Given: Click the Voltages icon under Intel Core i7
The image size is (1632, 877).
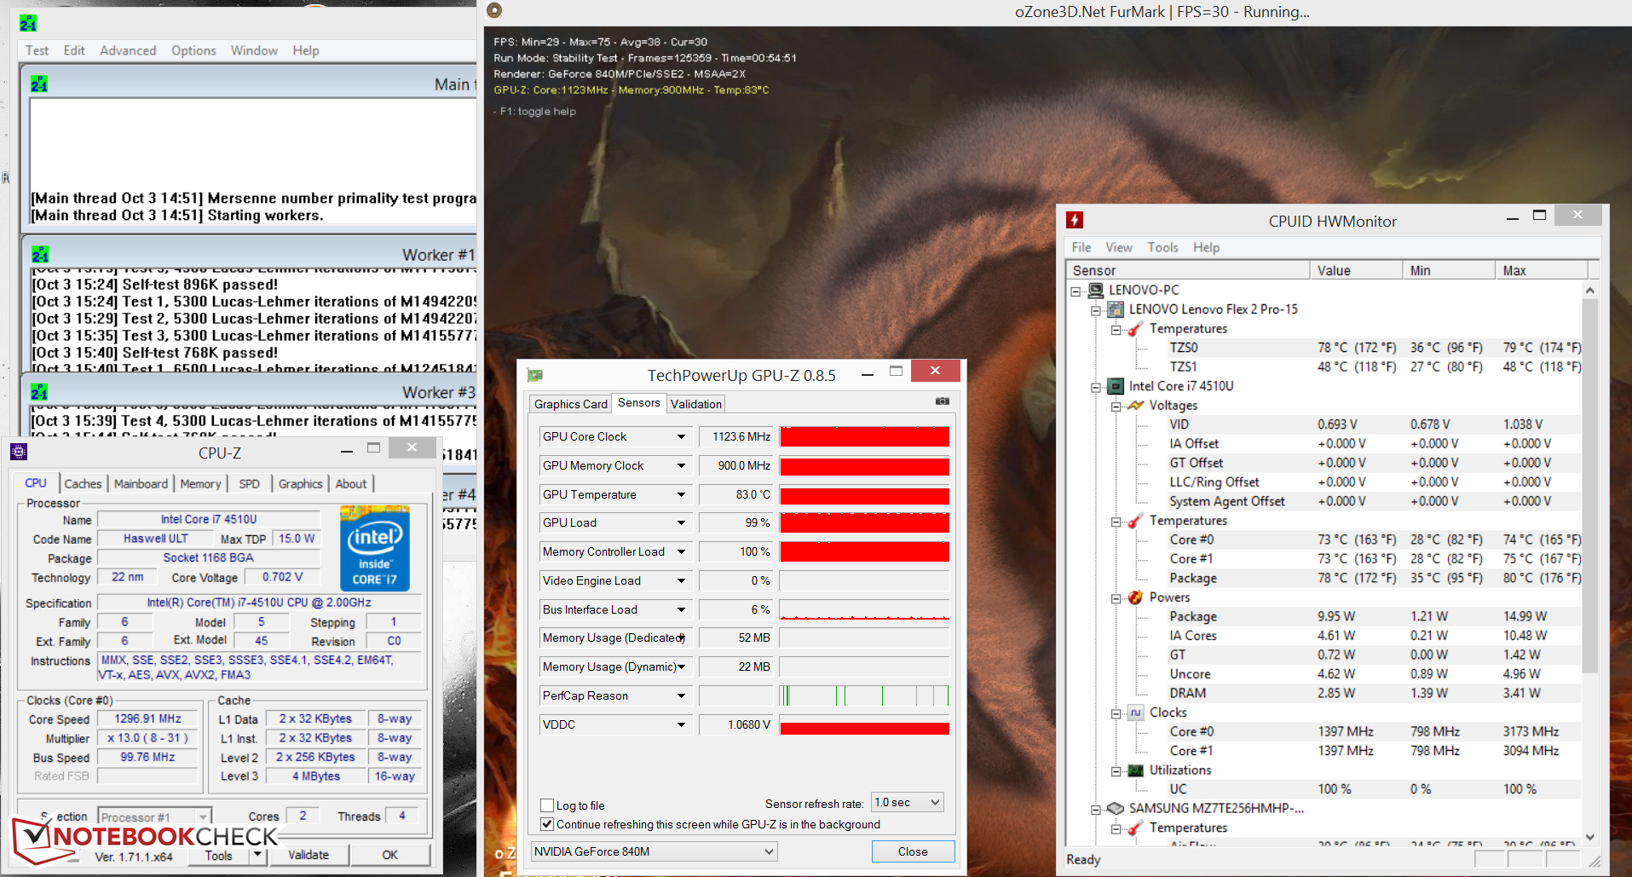Looking at the screenshot, I should (x=1136, y=406).
